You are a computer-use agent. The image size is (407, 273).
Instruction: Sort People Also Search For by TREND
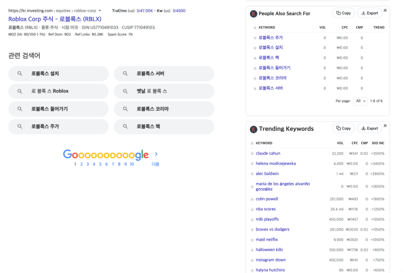pyautogui.click(x=379, y=27)
